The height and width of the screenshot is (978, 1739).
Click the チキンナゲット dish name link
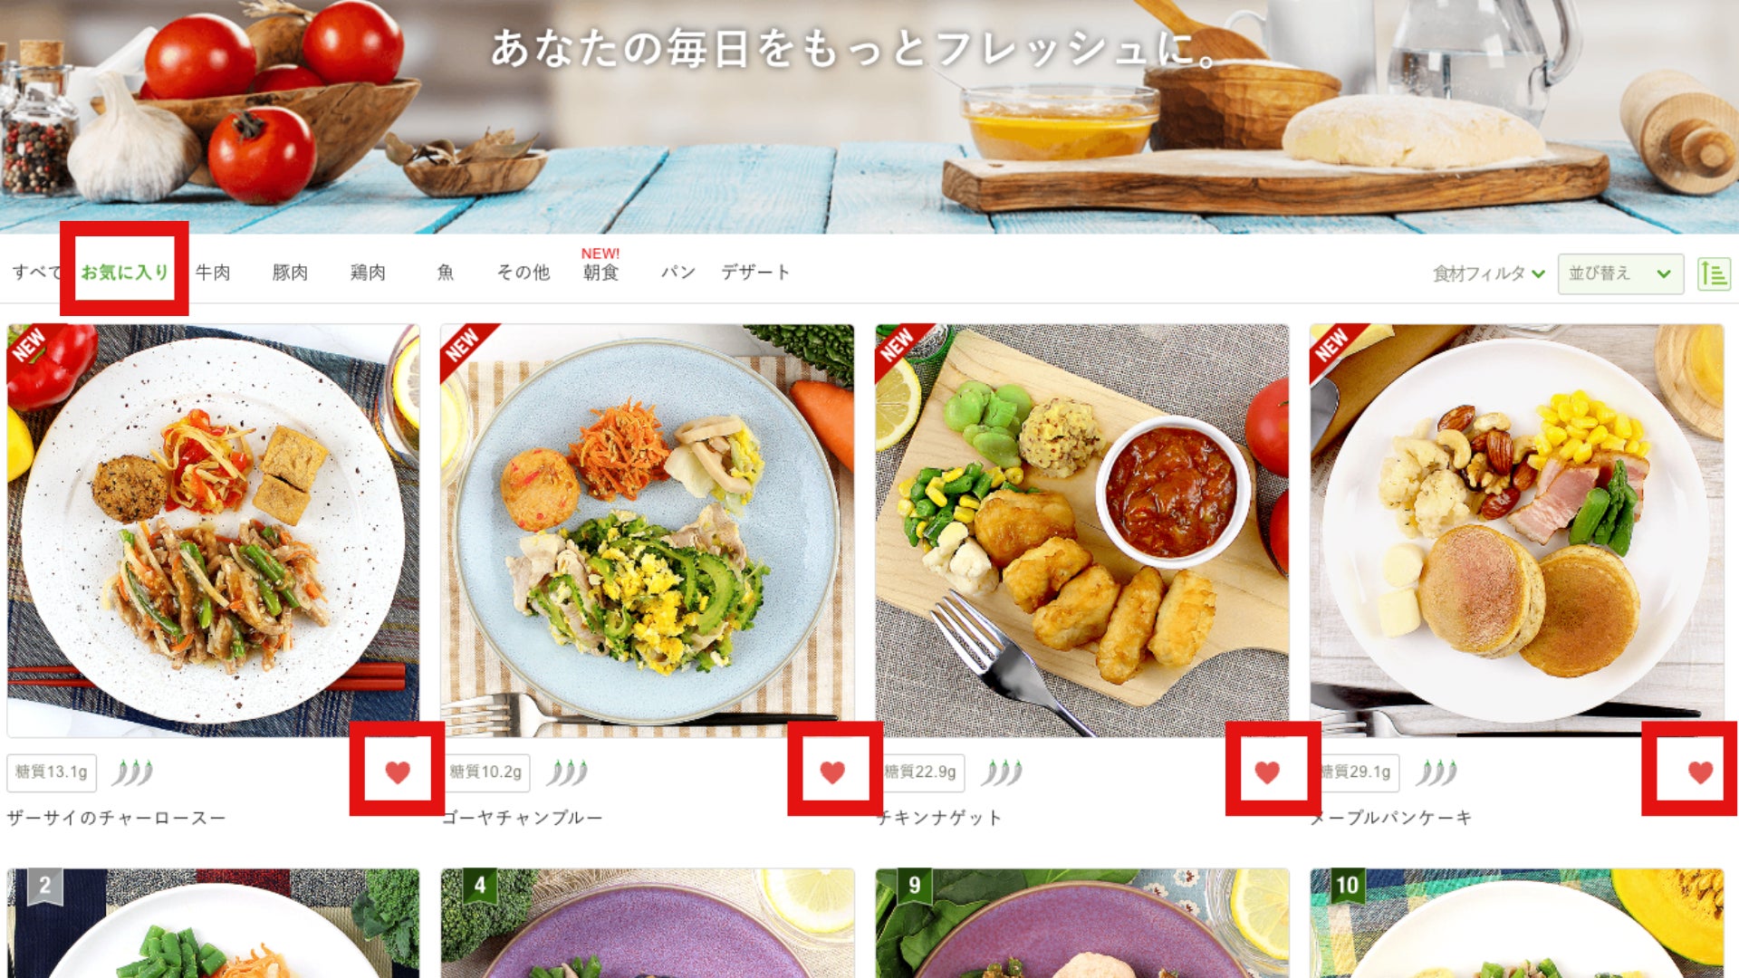(x=939, y=818)
